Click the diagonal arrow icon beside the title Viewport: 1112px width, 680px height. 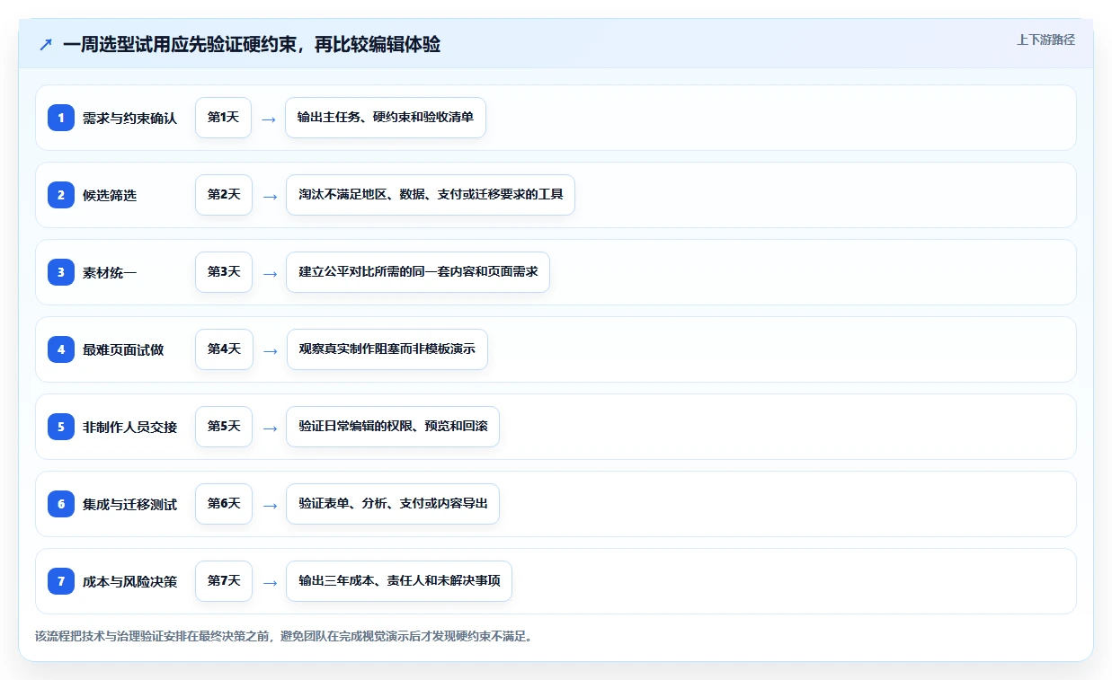[x=46, y=45]
